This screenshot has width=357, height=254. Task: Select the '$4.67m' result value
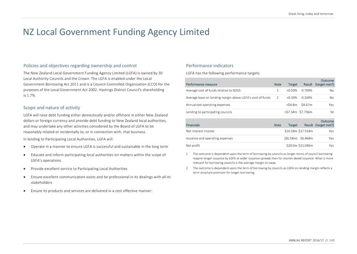point(306,105)
